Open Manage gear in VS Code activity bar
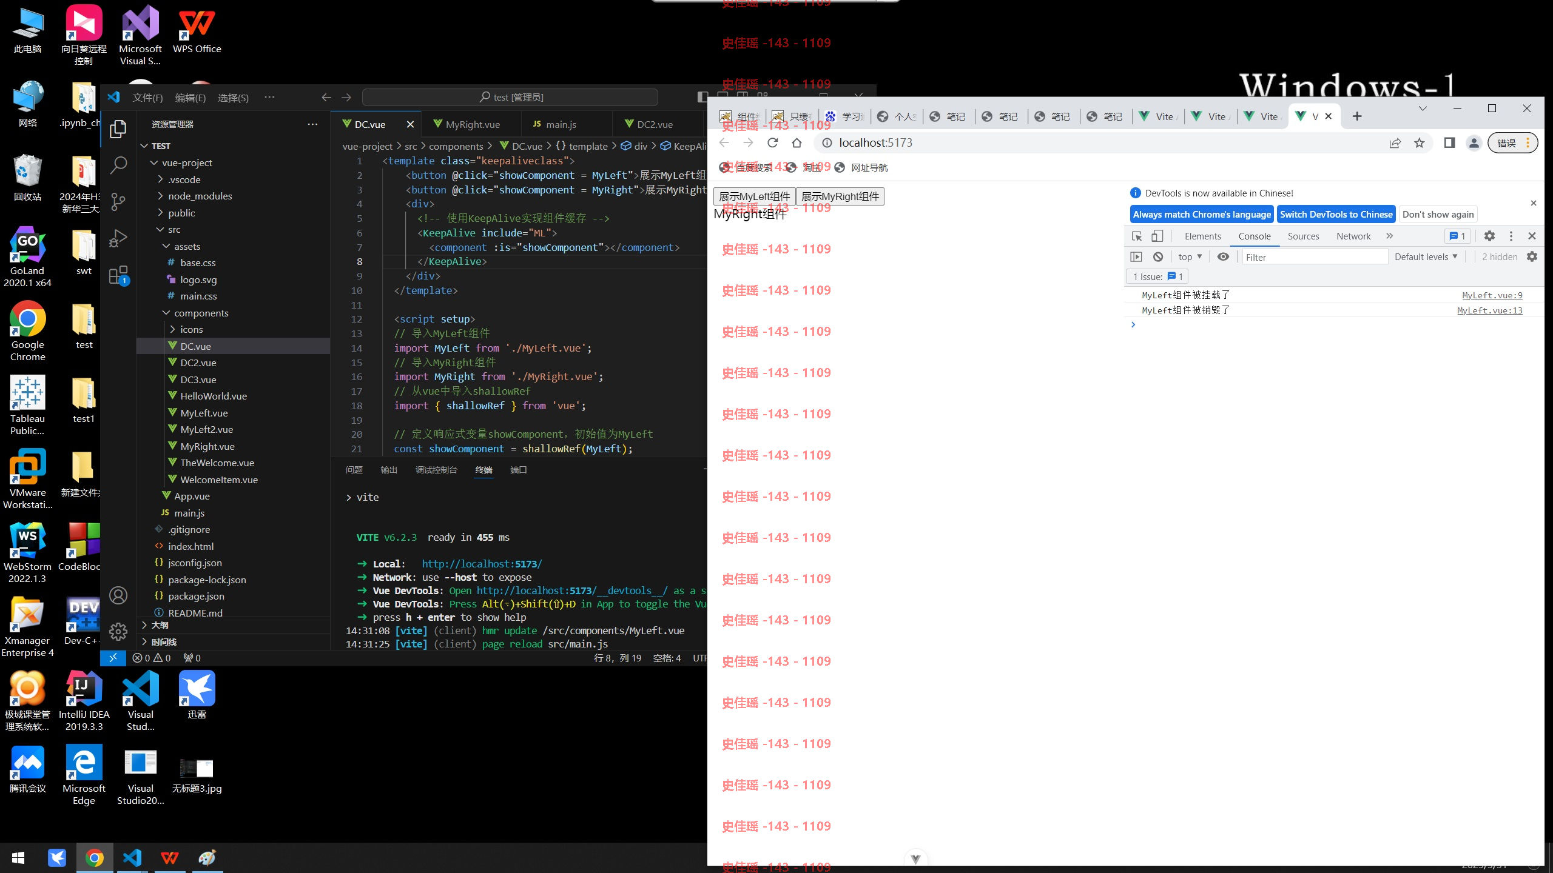 pos(118,632)
